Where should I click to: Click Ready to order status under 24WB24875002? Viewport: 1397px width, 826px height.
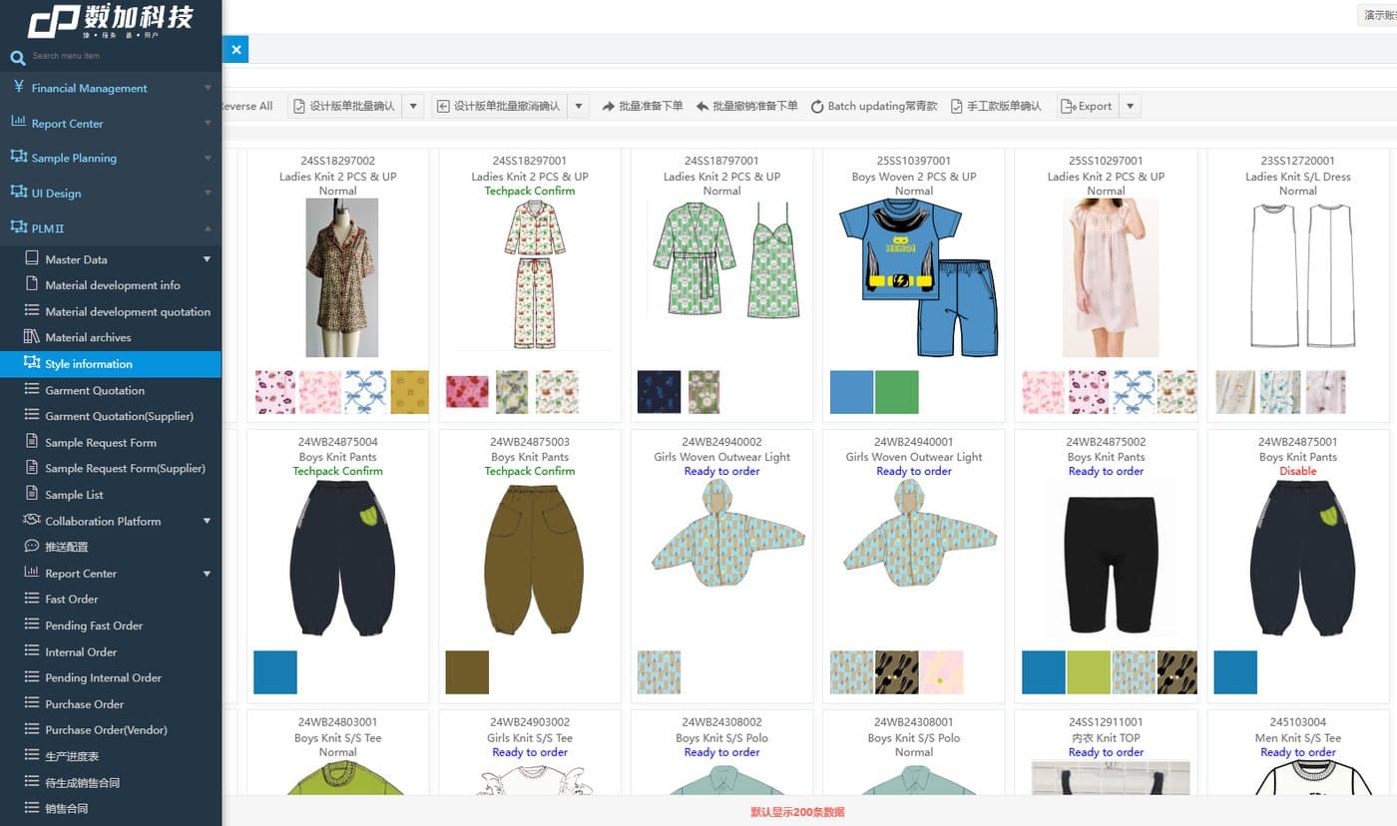[1106, 471]
